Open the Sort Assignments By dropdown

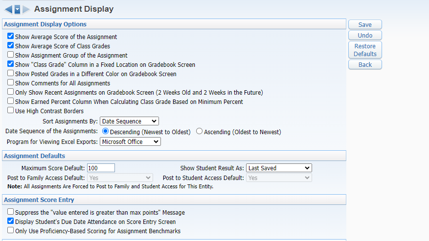pyautogui.click(x=129, y=121)
